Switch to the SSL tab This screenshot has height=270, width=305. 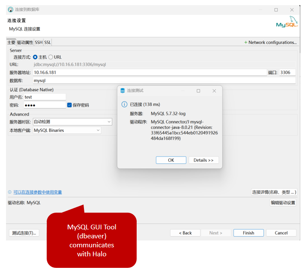(48, 42)
